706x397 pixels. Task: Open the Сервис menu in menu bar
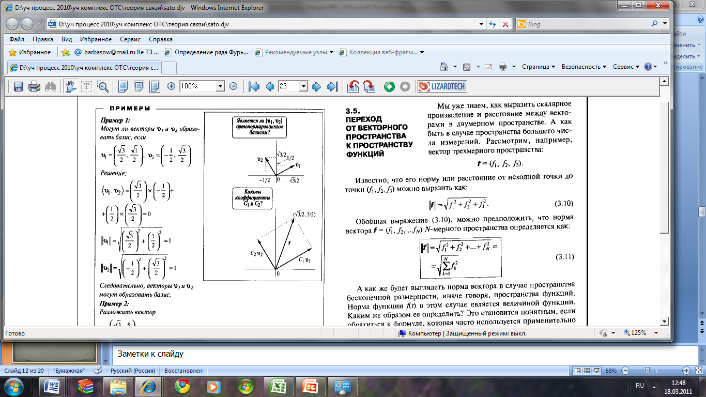point(130,39)
